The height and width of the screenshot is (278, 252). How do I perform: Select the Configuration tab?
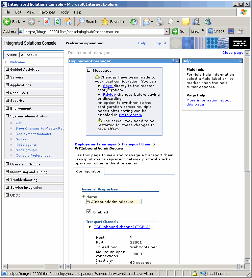click(x=89, y=171)
